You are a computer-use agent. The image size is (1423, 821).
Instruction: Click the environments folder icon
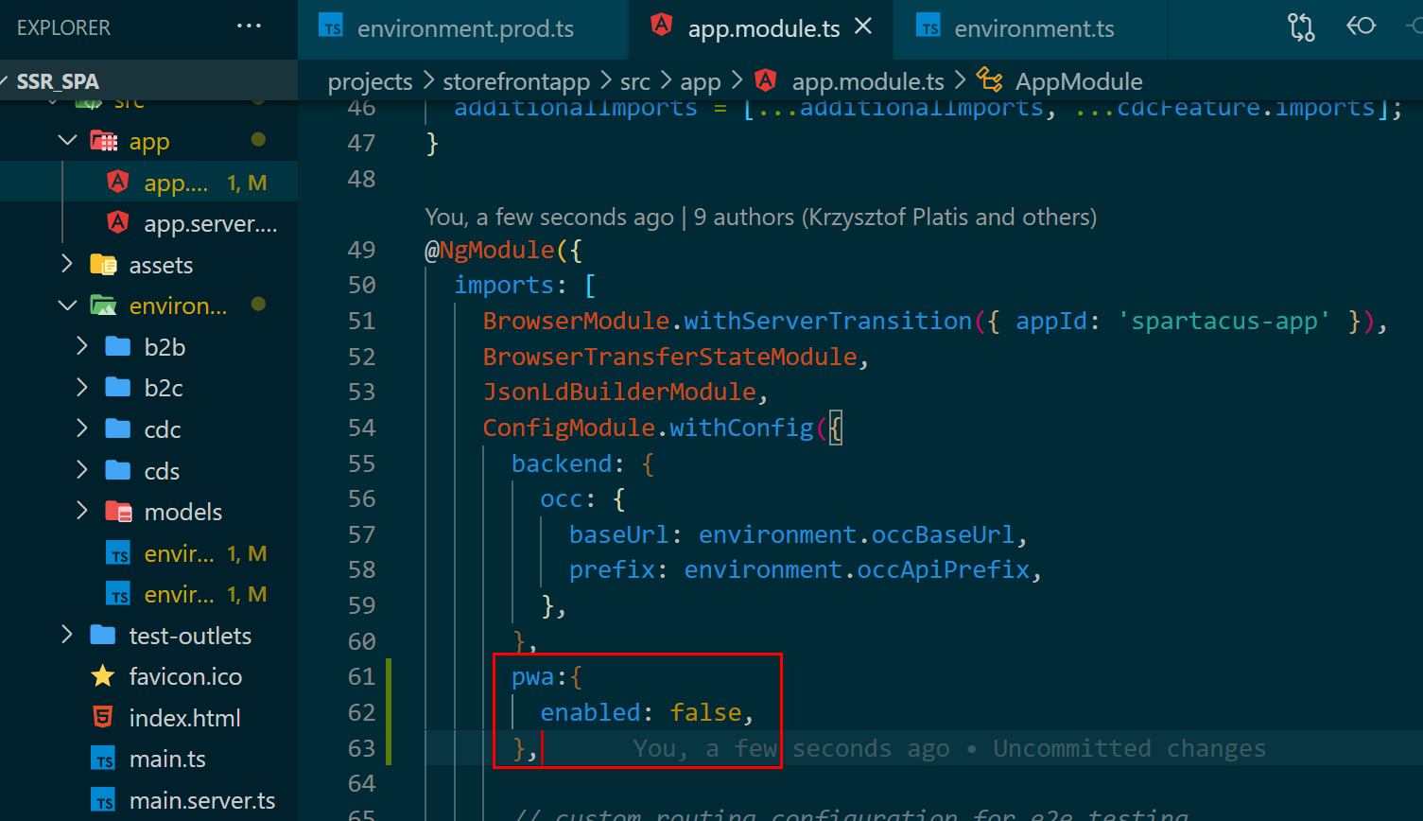click(x=103, y=306)
